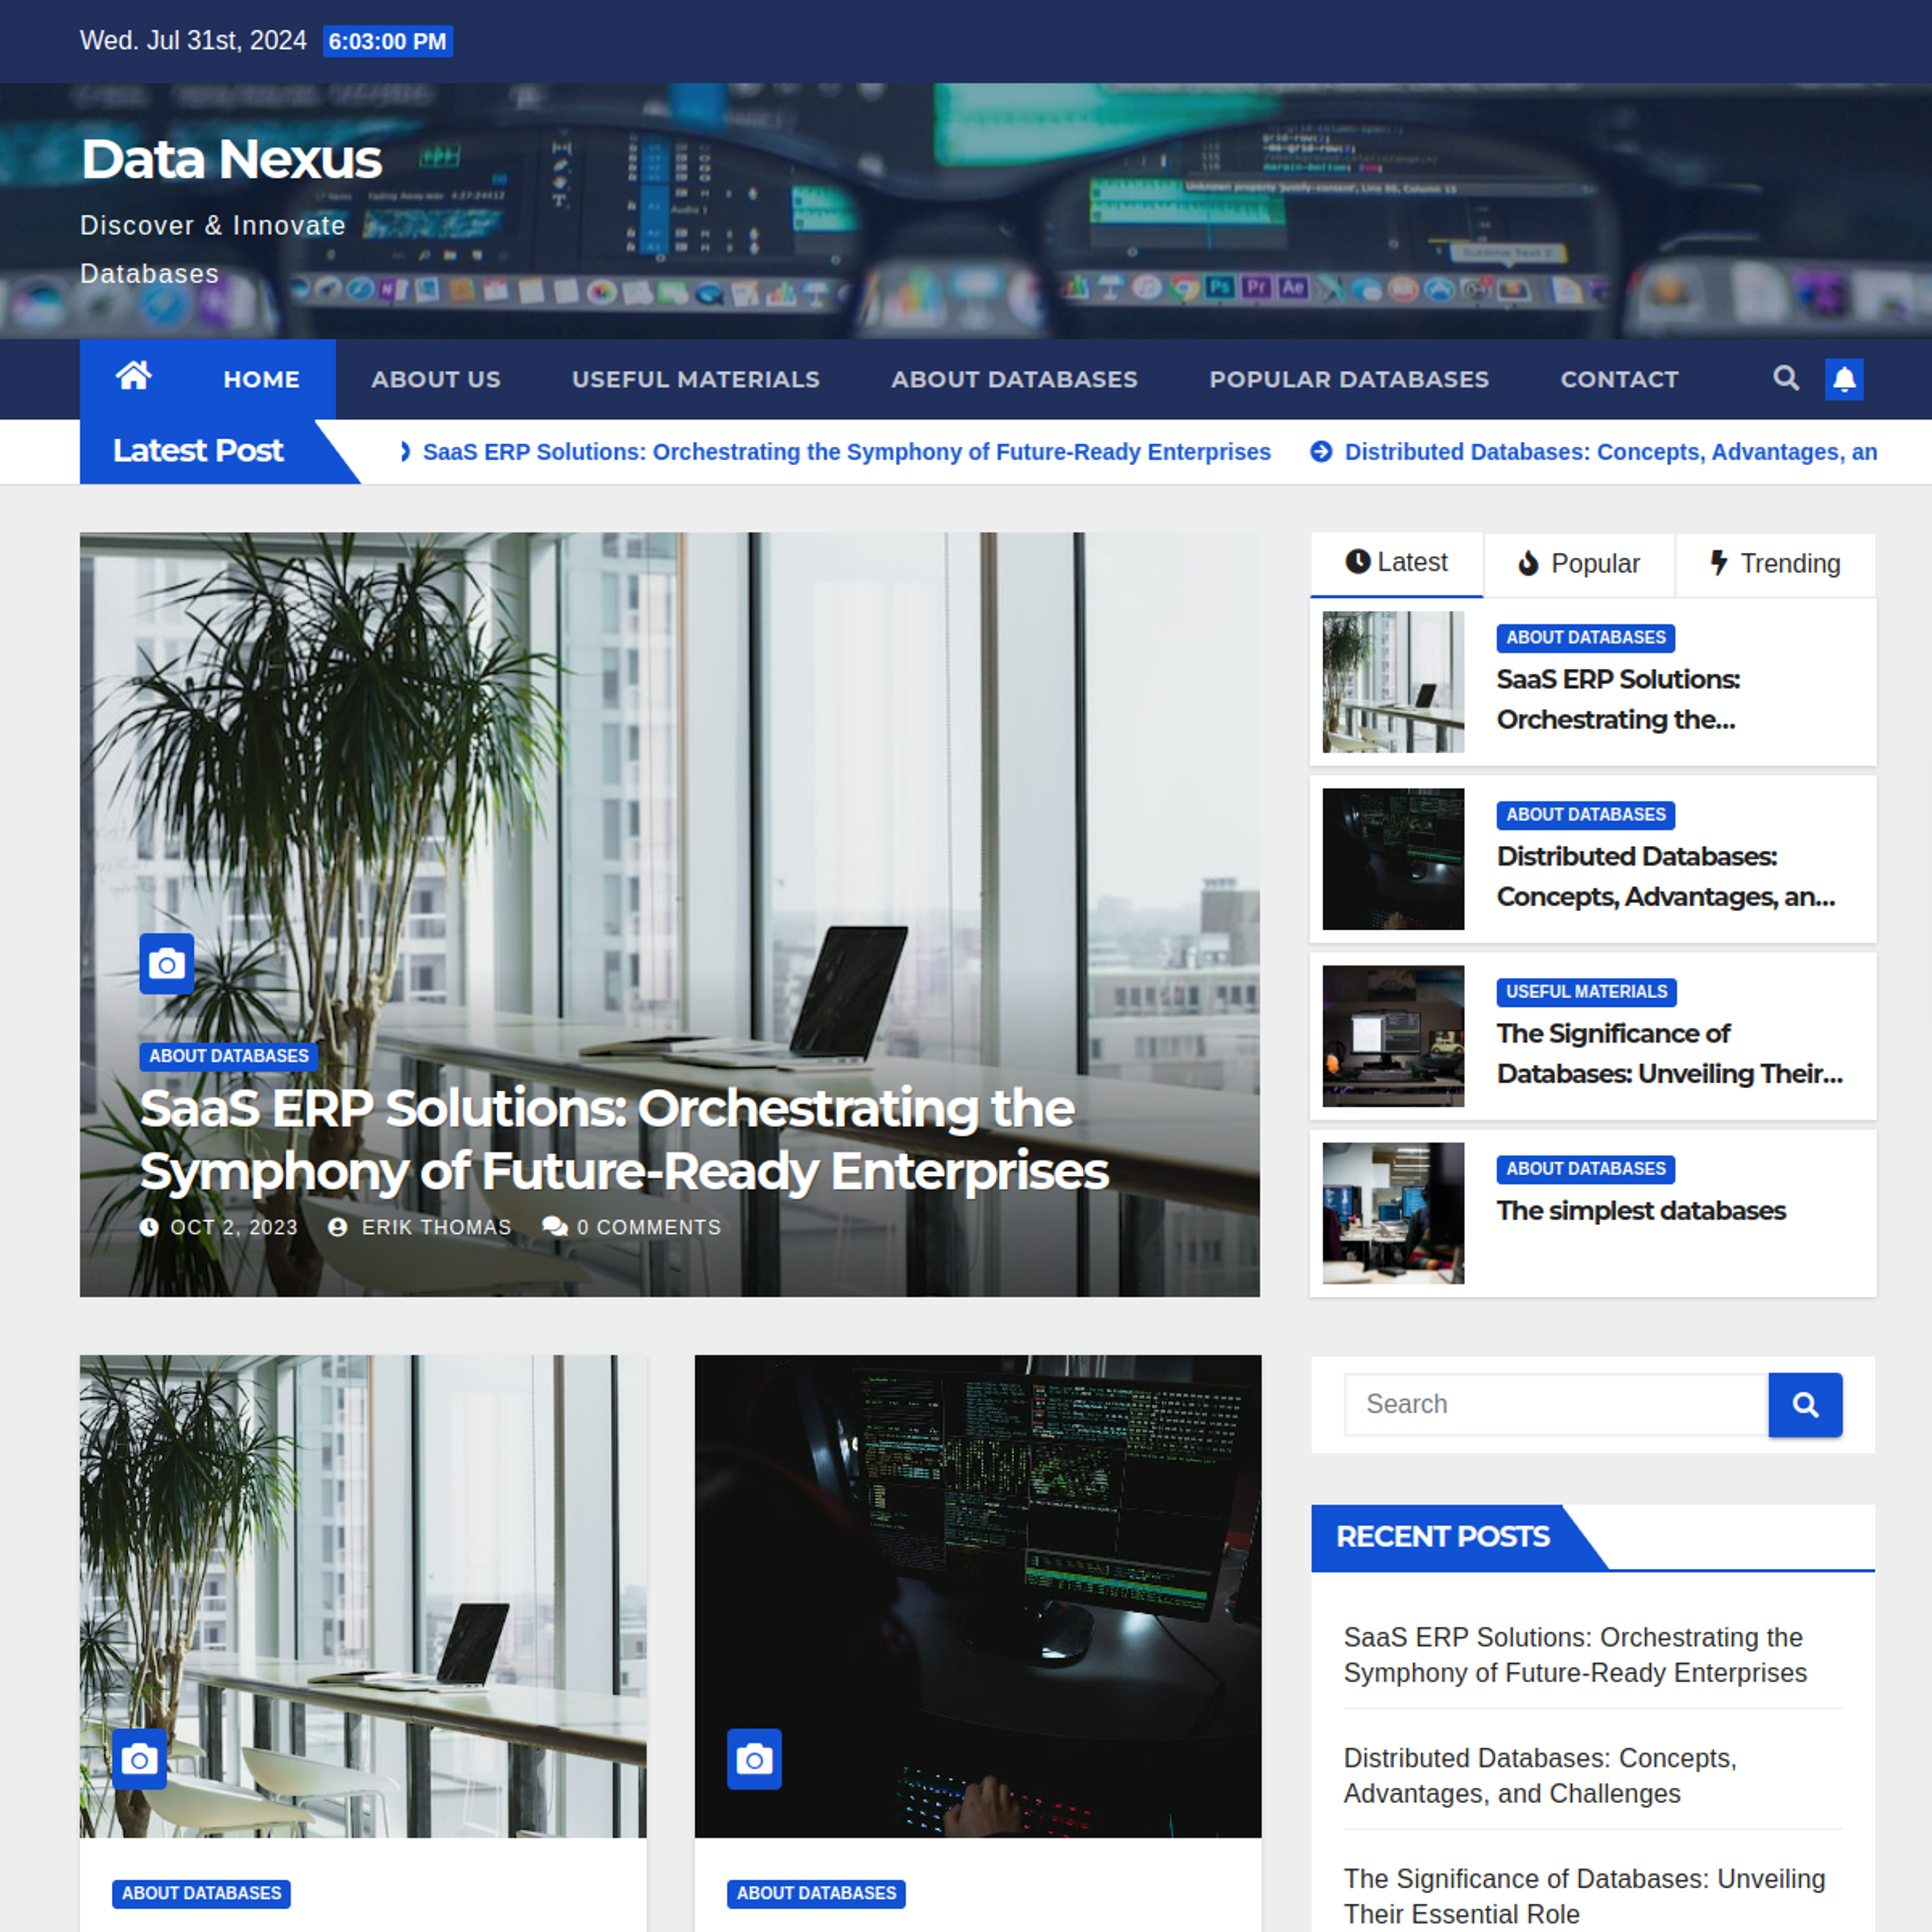Expand the Useful Materials dropdown
The width and height of the screenshot is (1932, 1932).
[x=693, y=379]
